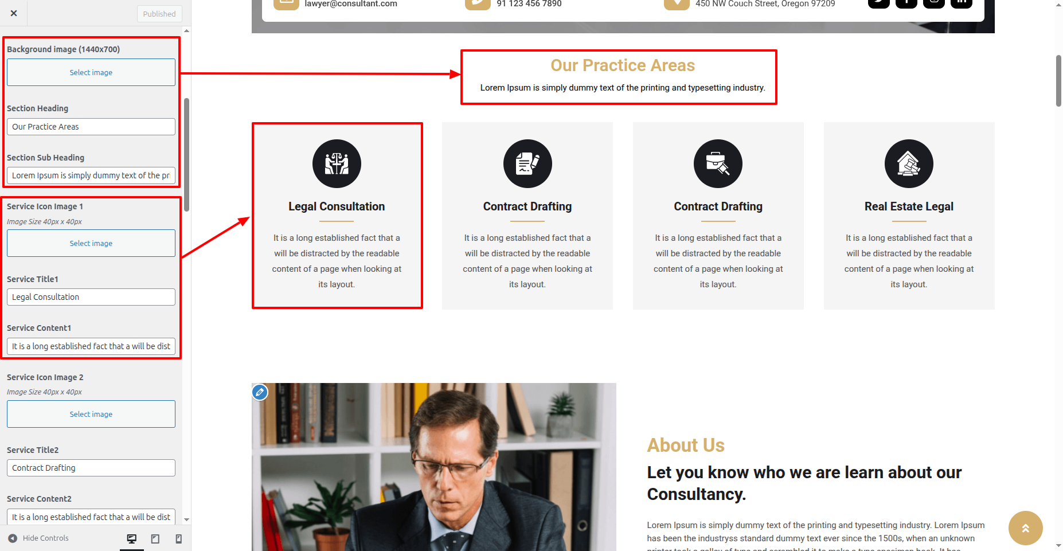Image resolution: width=1063 pixels, height=551 pixels.
Task: Select image for Service Icon Image 1
Action: coord(91,243)
